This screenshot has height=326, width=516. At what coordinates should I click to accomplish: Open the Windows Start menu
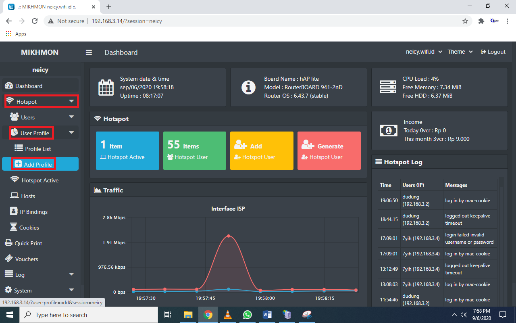(x=10, y=315)
